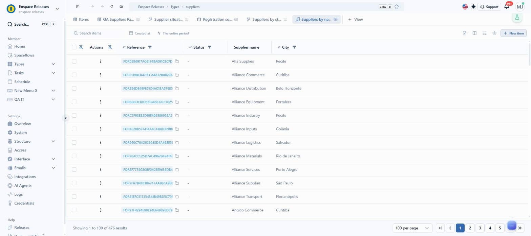Switch to Suppliers by st... tab
Image resolution: width=531 pixels, height=236 pixels.
pos(267,19)
